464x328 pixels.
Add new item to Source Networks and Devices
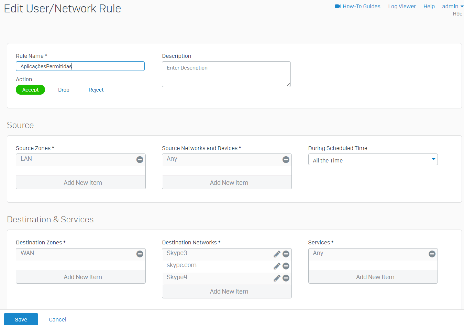click(227, 182)
